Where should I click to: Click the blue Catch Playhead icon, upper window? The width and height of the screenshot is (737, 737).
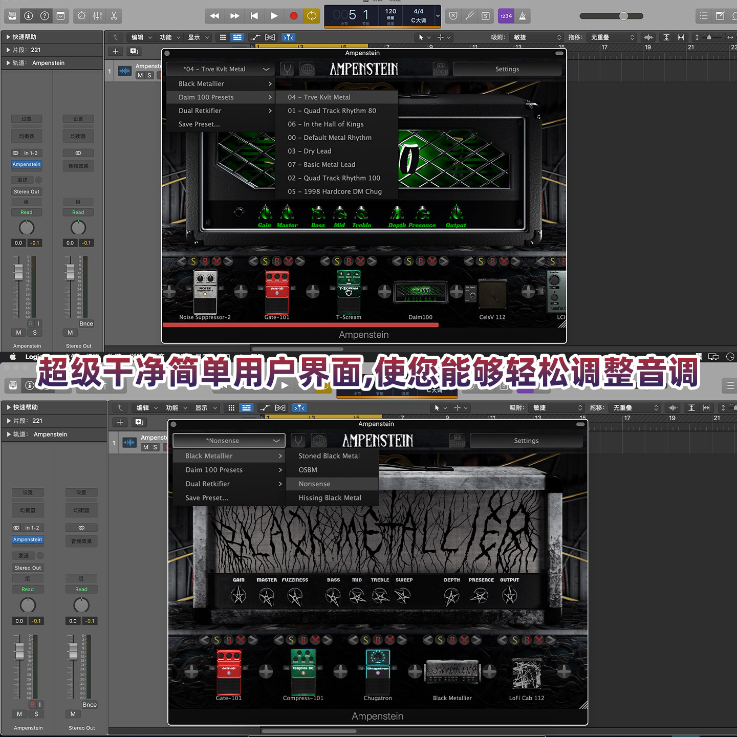coord(289,37)
